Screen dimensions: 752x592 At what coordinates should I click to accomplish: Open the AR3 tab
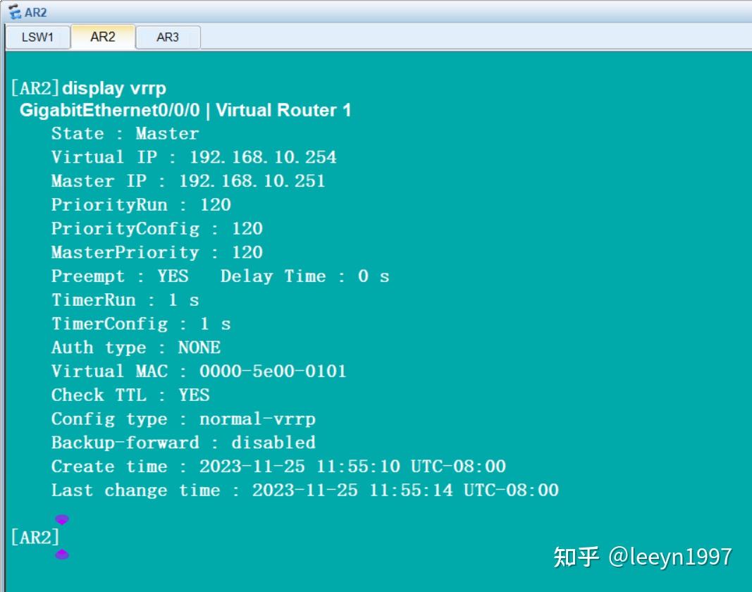(x=168, y=37)
